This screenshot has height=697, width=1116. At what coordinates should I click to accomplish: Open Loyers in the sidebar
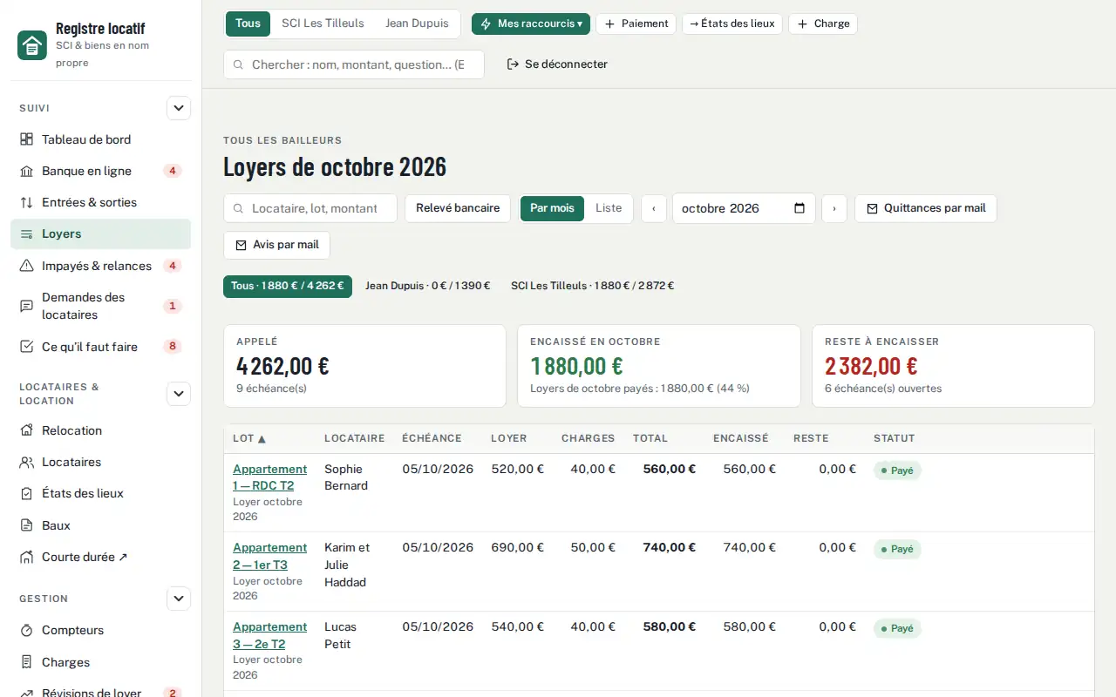coord(100,233)
